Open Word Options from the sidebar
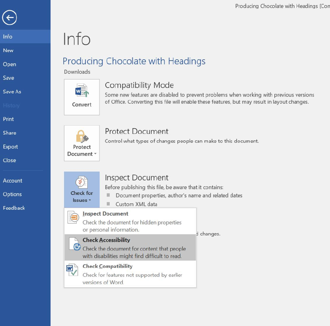Image resolution: width=330 pixels, height=326 pixels. click(25, 194)
